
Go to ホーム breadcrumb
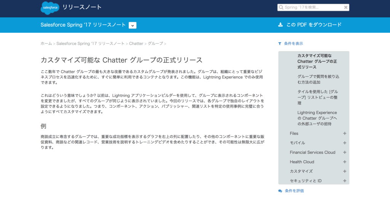(x=46, y=43)
